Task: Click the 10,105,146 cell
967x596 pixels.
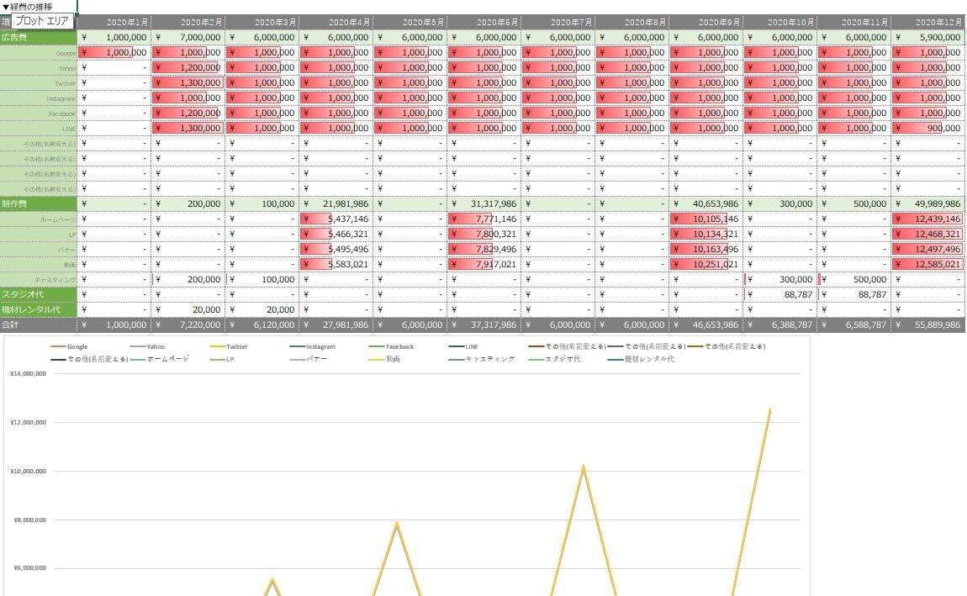Action: pos(706,219)
